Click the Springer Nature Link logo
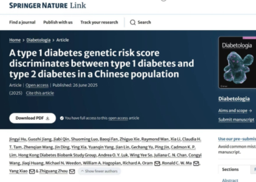This screenshot has height=182, width=256. coord(47,5)
